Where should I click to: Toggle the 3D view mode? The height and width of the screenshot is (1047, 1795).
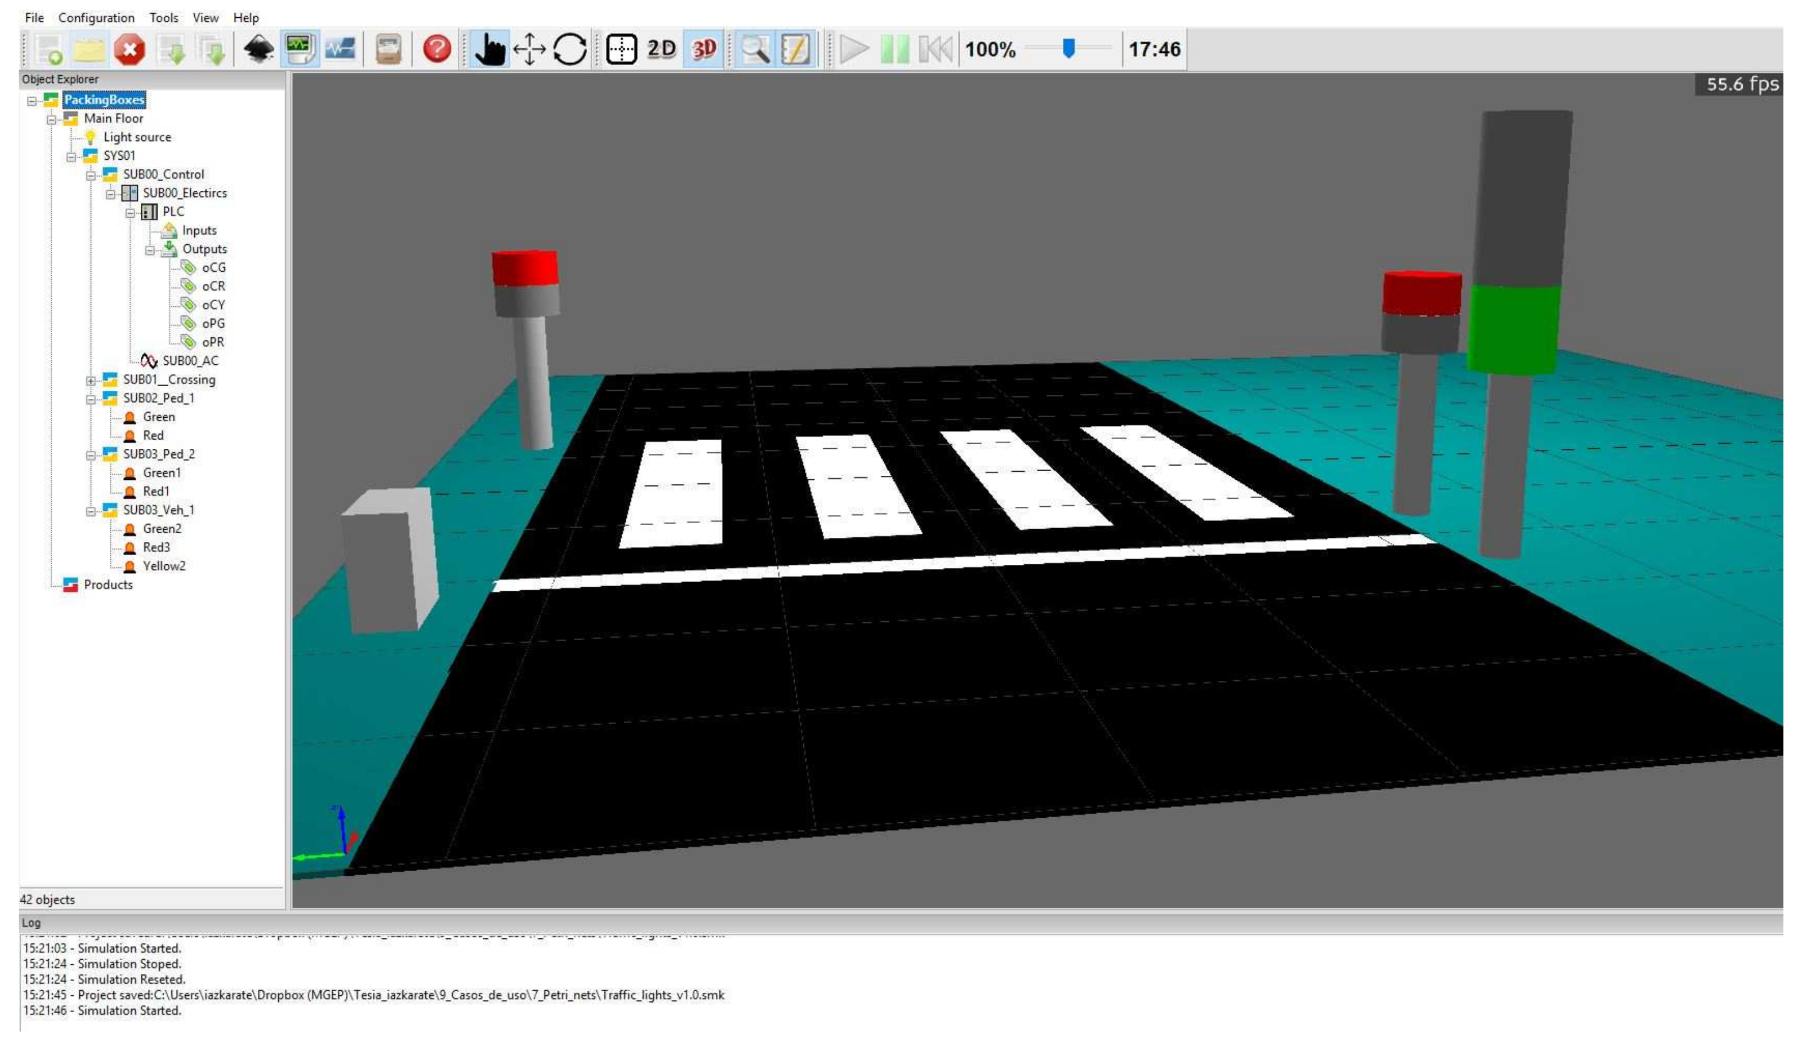point(704,50)
